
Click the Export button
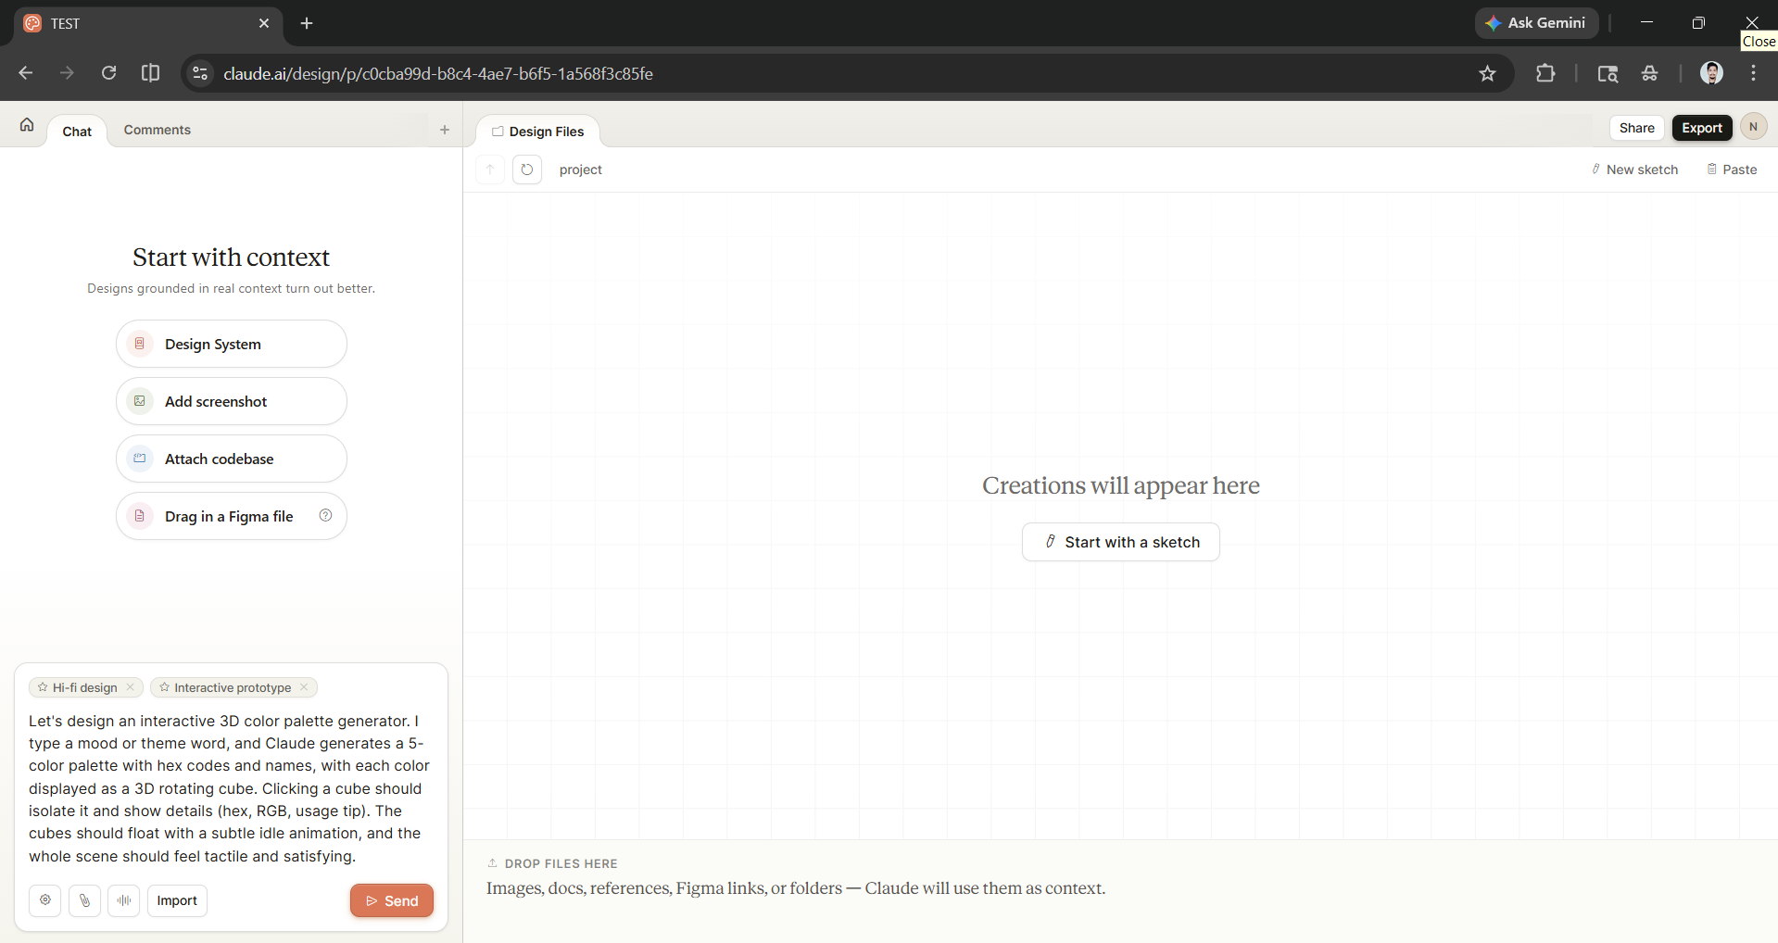[x=1701, y=127]
